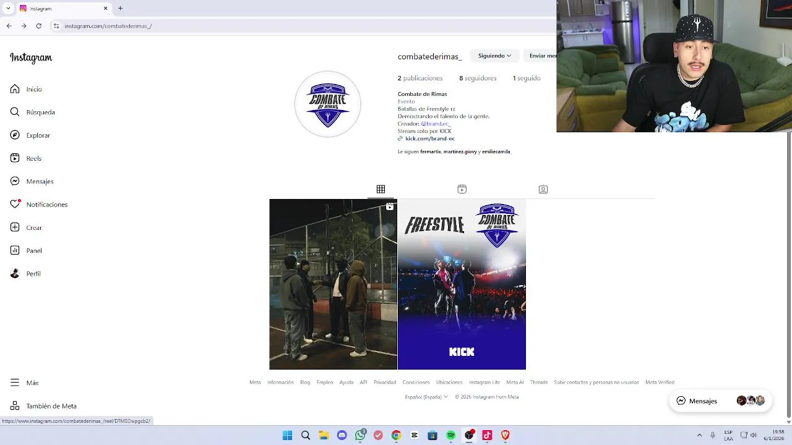Open the Más menu

point(24,383)
